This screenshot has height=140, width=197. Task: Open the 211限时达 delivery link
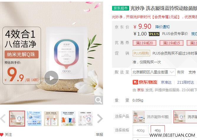(x=185, y=82)
